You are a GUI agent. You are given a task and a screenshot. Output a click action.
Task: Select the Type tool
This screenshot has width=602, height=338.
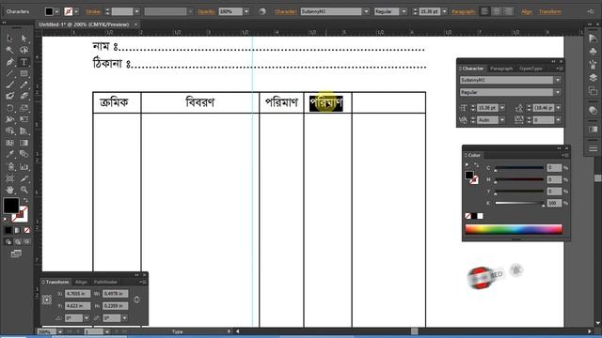click(x=24, y=62)
